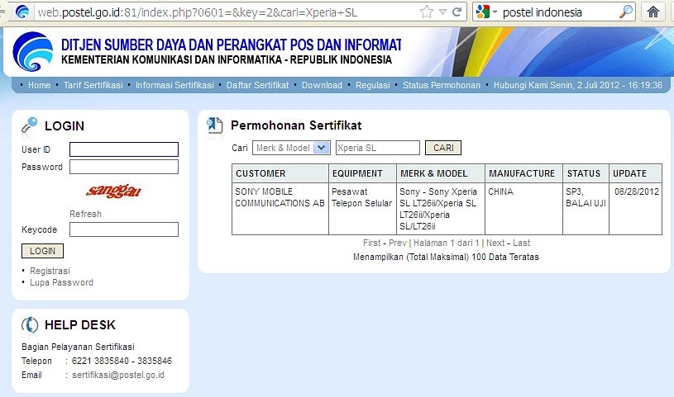The image size is (674, 397).
Task: Reload the page with the refresh icon
Action: (x=457, y=12)
